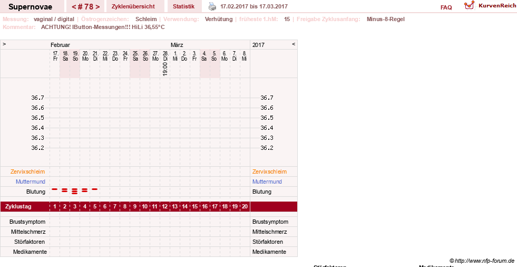Screen dimensions: 517x267
Task: Click the date column 4. Sa
Action: (204, 56)
